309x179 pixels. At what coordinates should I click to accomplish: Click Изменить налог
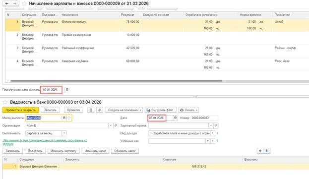click(x=95, y=151)
